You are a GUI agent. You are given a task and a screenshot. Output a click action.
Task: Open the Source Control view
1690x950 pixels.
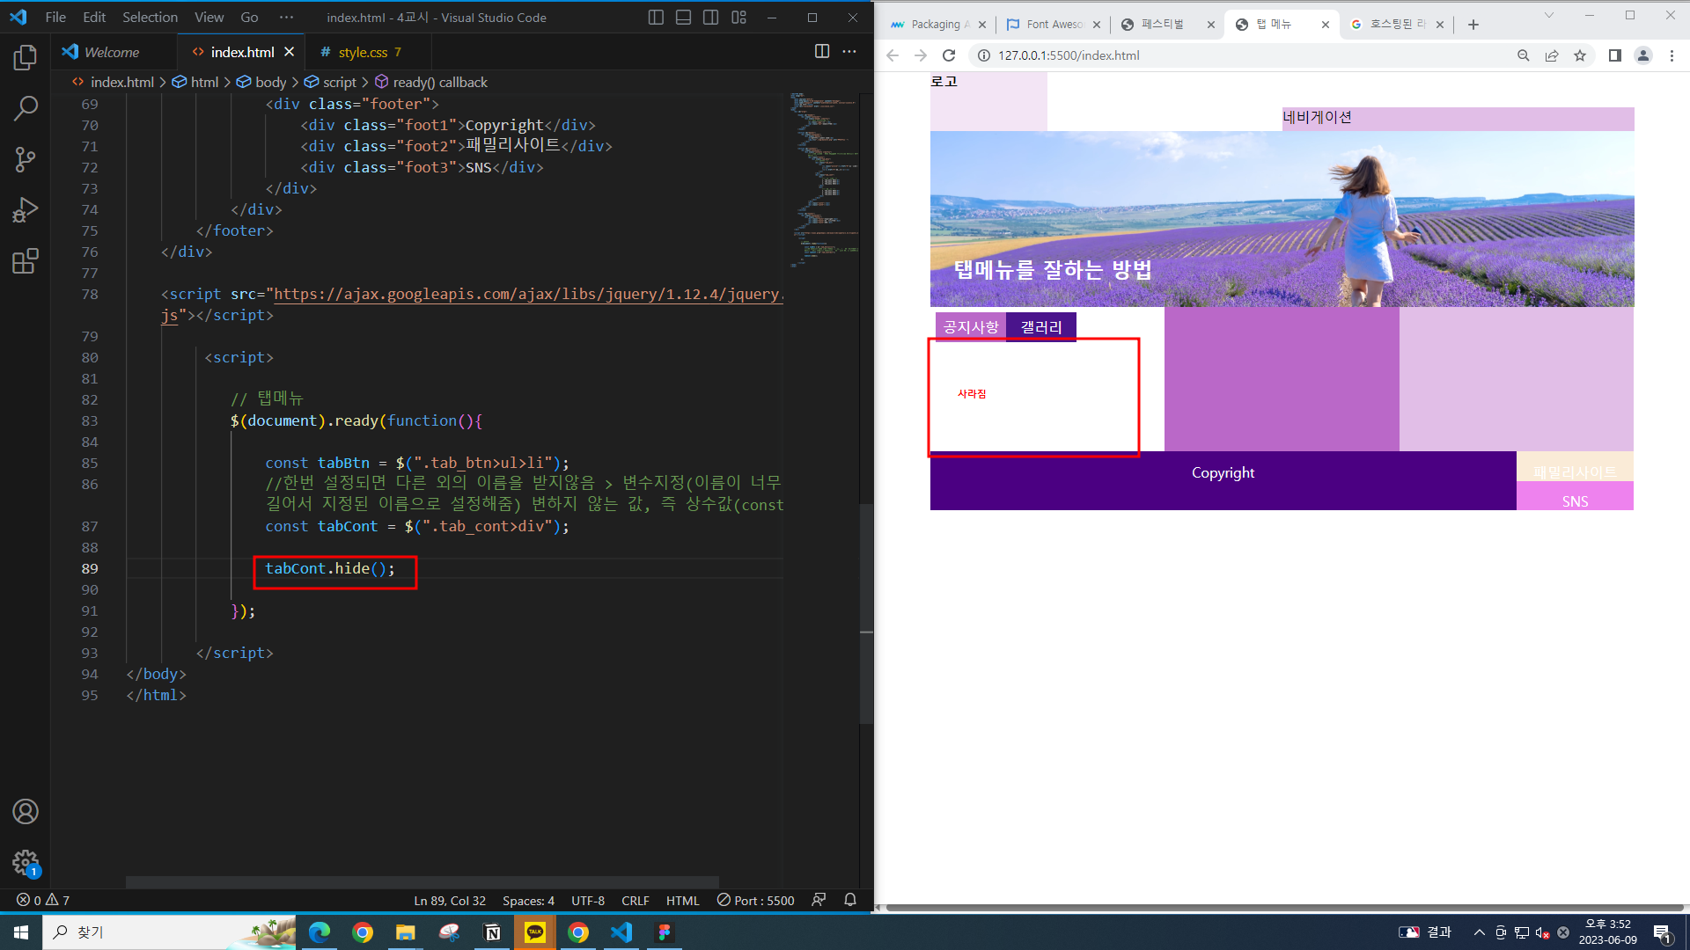click(x=25, y=159)
